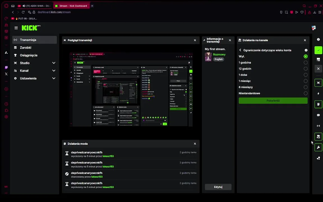Image resolution: width=323 pixels, height=202 pixels.
Task: Open Zarobki in the sidebar
Action: coord(34,48)
